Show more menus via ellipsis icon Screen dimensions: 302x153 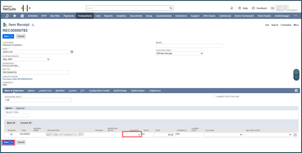click(295, 16)
